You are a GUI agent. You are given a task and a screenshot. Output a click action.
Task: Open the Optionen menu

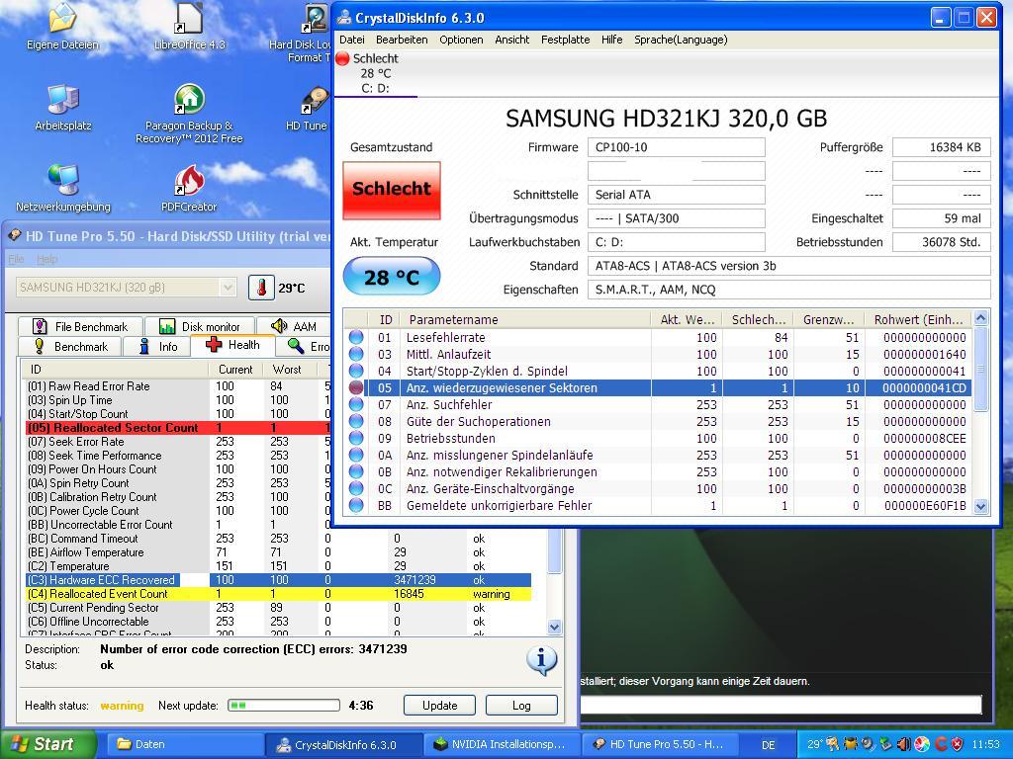click(x=461, y=40)
